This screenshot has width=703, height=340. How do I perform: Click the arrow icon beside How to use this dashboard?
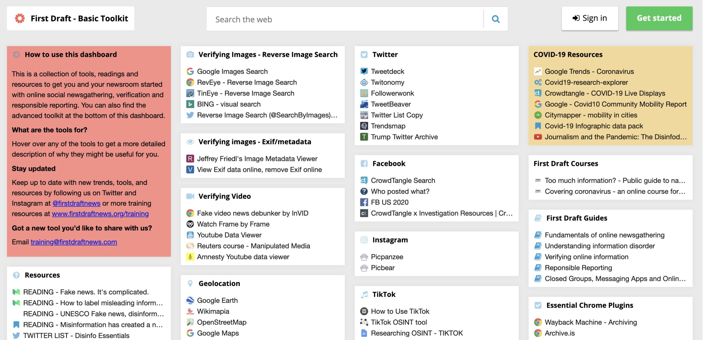coord(16,54)
